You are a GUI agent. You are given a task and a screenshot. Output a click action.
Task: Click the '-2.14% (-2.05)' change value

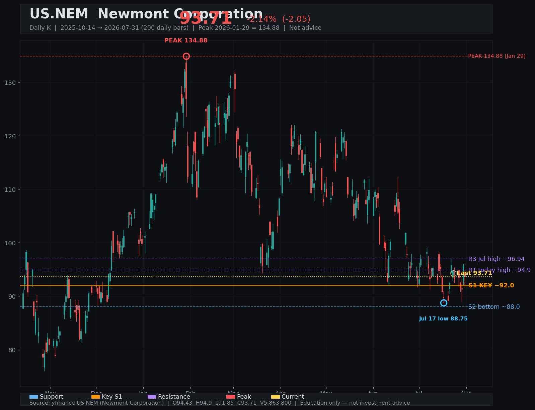[x=279, y=19]
